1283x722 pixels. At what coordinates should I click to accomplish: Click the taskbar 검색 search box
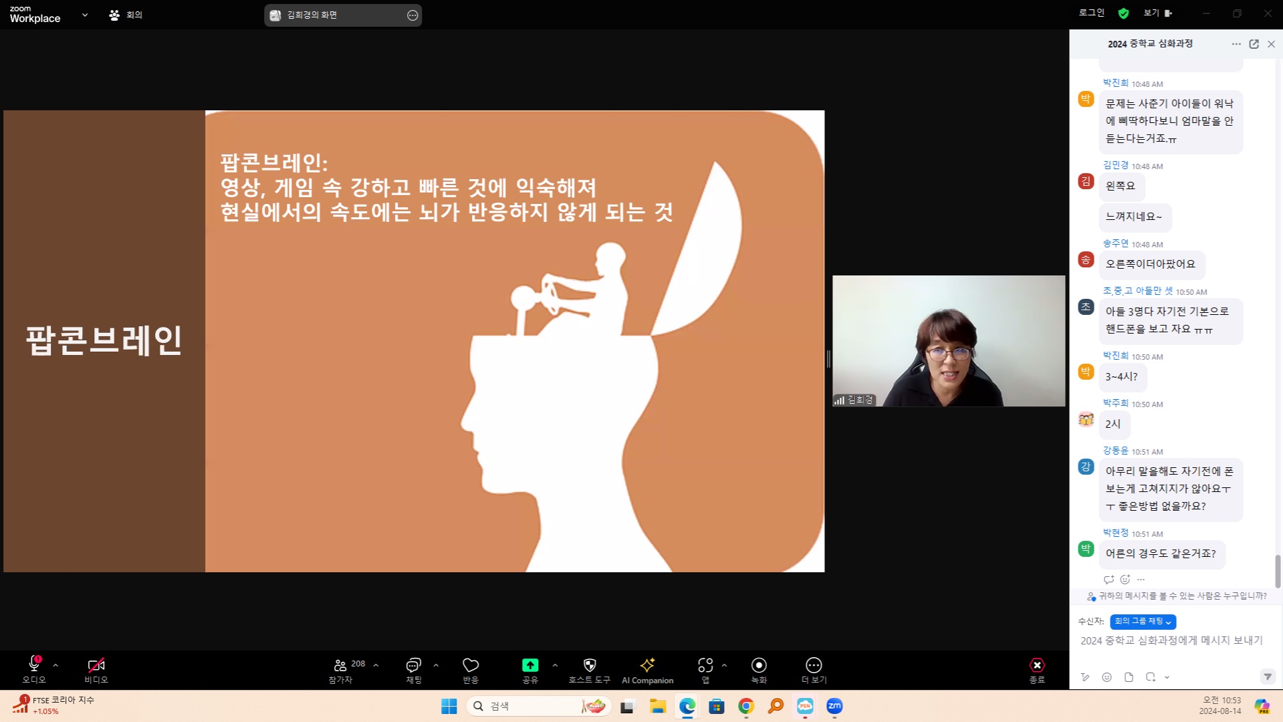539,706
